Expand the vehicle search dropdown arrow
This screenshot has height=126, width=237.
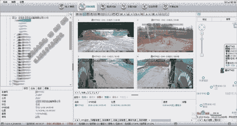pyautogui.click(x=67, y=14)
